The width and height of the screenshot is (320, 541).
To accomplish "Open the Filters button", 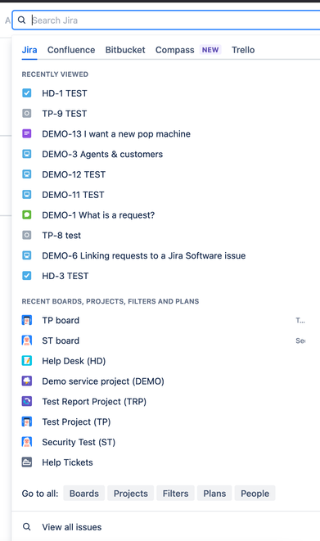I will point(175,494).
